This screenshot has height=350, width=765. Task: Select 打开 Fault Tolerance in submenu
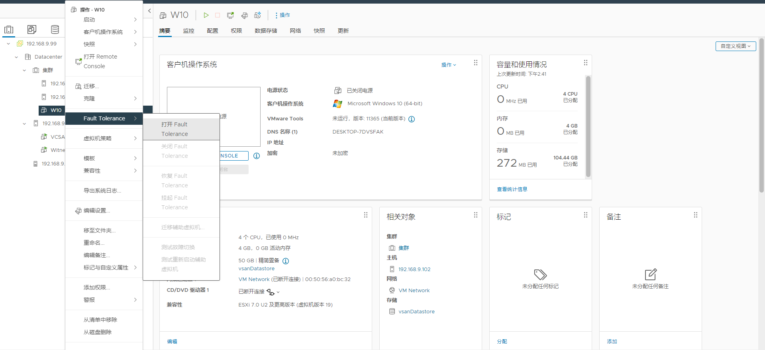coord(181,129)
